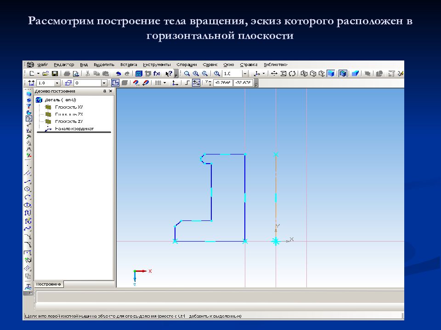
Task: Toggle the orthogonal drawing mode icon
Action: tap(187, 83)
